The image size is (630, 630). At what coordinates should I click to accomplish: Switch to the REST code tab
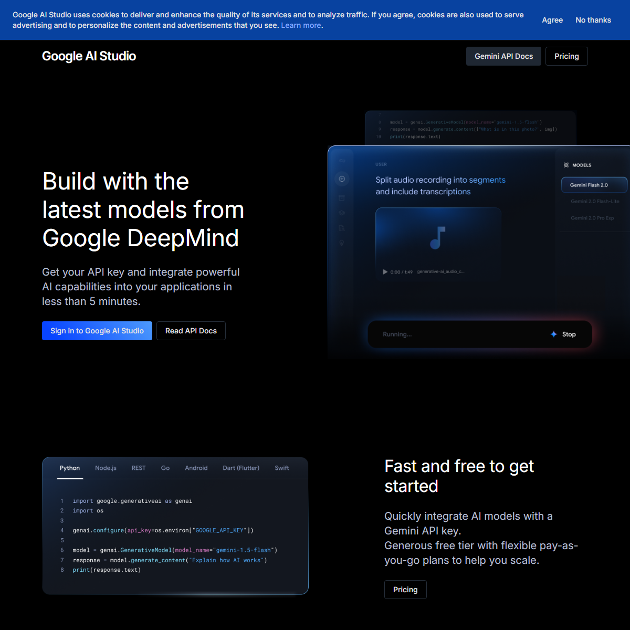click(x=139, y=468)
